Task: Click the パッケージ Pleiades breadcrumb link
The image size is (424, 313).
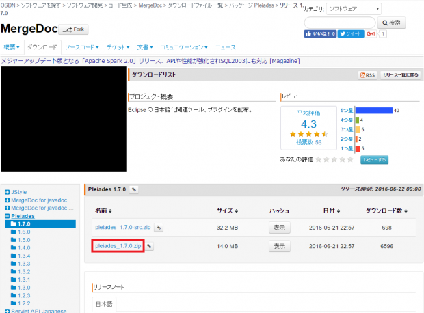Action: pos(252,5)
